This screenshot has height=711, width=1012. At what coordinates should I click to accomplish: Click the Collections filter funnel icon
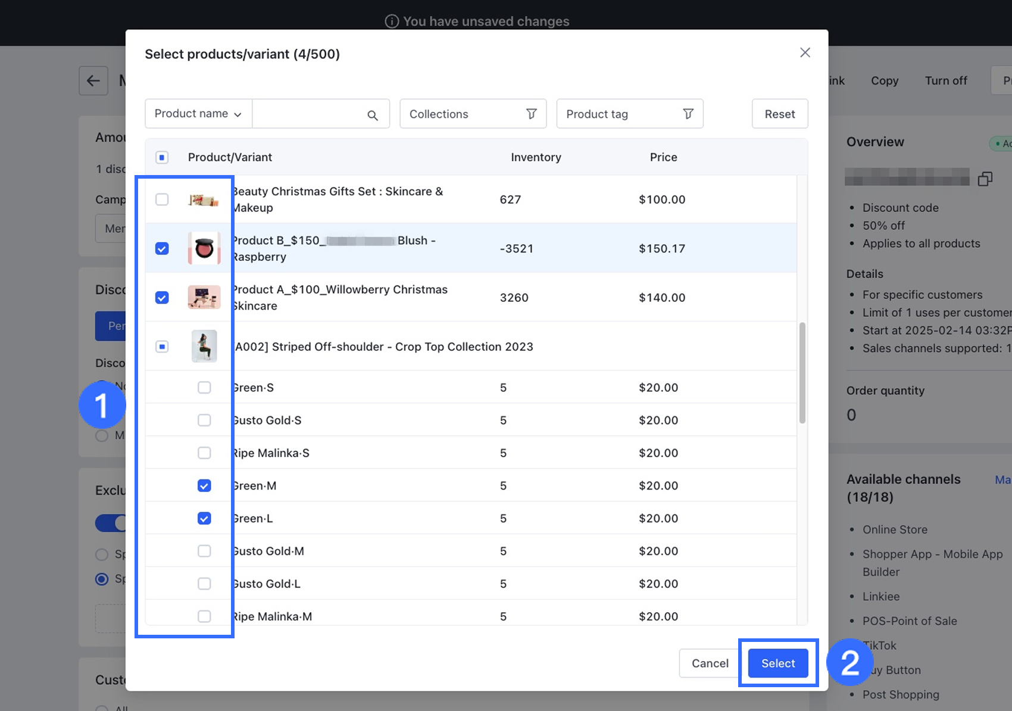[x=531, y=114]
